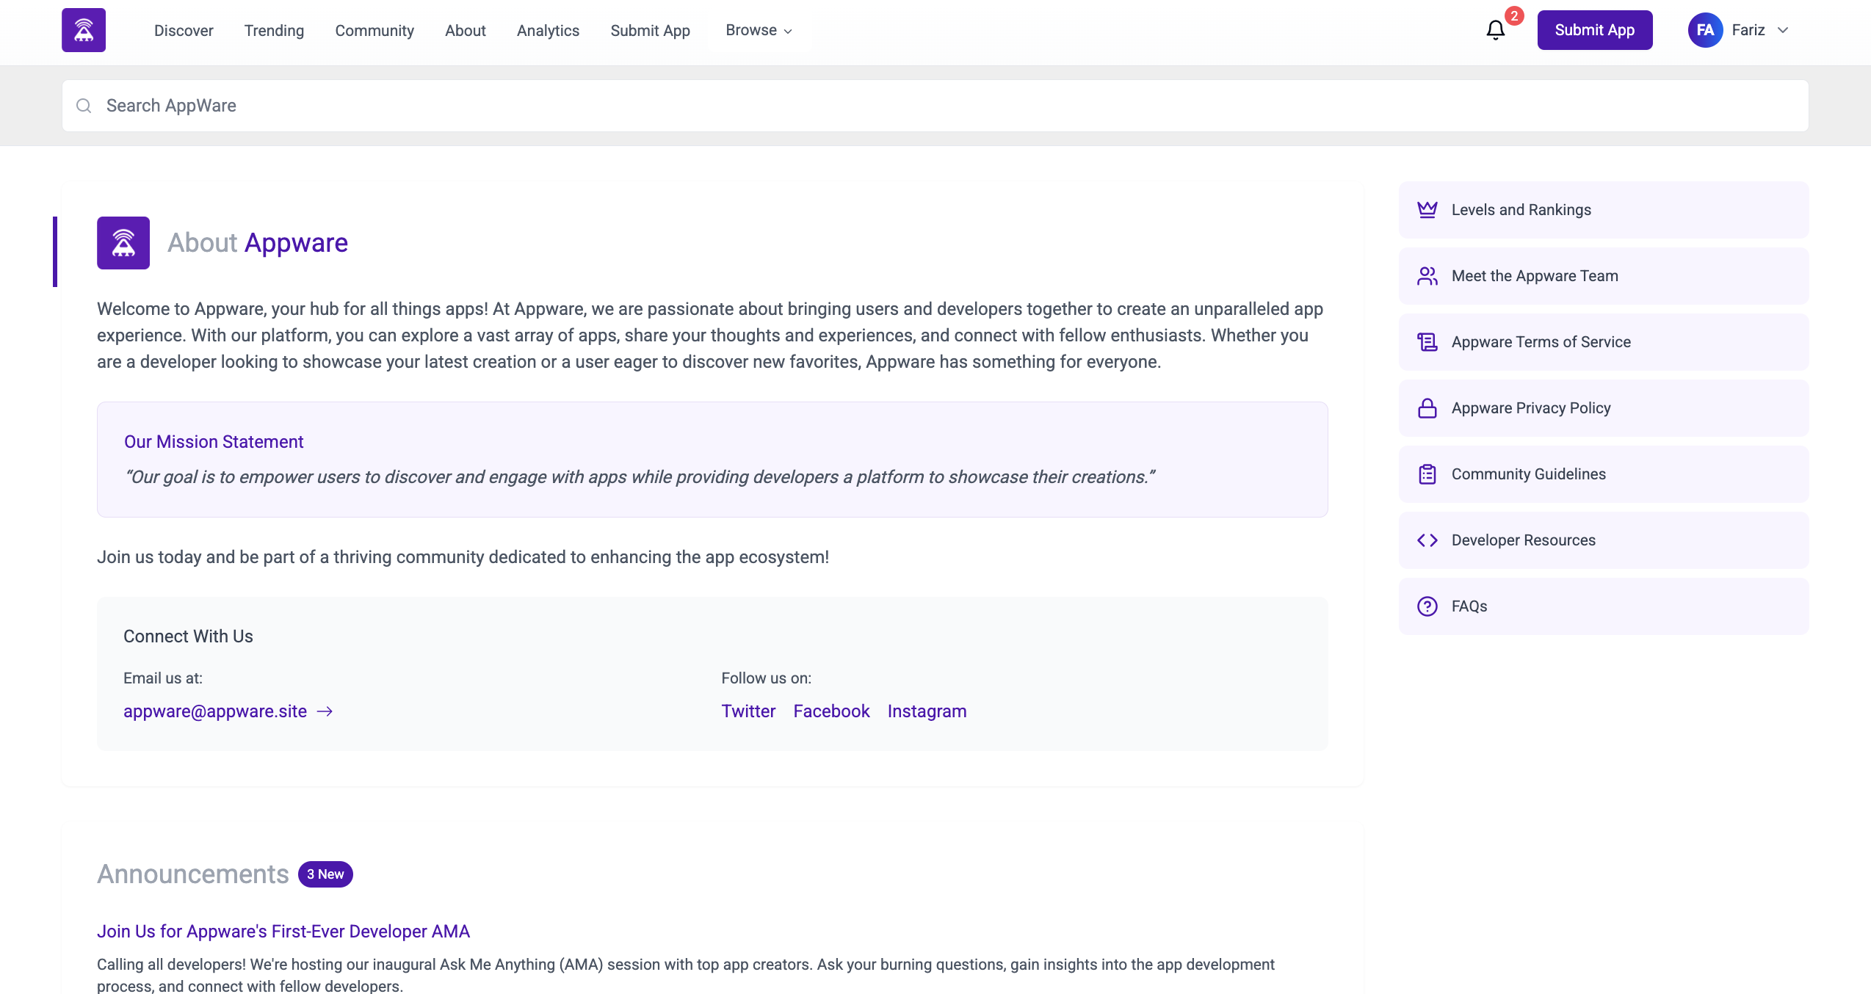
Task: Click the 3 New announcements badge
Action: coord(325,874)
